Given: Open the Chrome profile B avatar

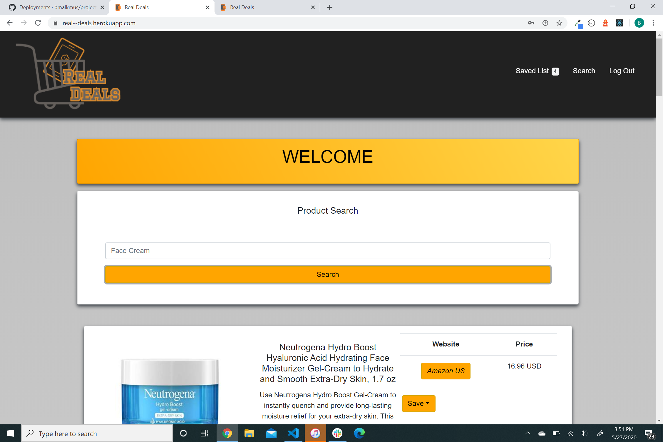Looking at the screenshot, I should tap(639, 23).
